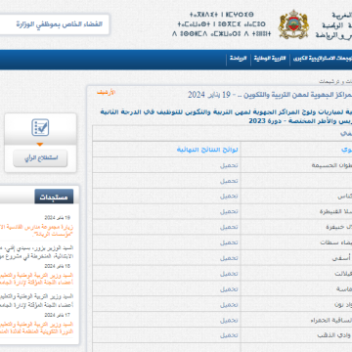Image resolution: width=352 pixels, height=352 pixels.
Task: Select the الرياضة menu item
Action: tap(238, 59)
